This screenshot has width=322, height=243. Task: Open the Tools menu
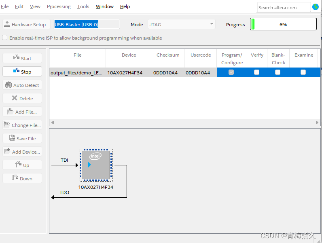click(x=83, y=6)
